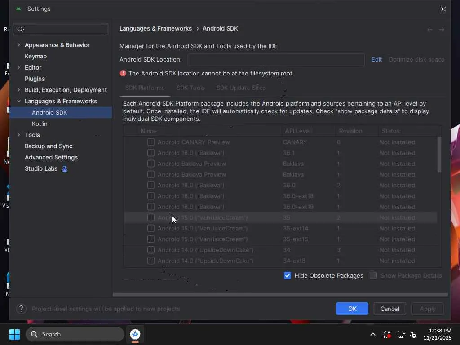Go forward with the right arrow icon
This screenshot has height=345, width=460.
click(442, 29)
